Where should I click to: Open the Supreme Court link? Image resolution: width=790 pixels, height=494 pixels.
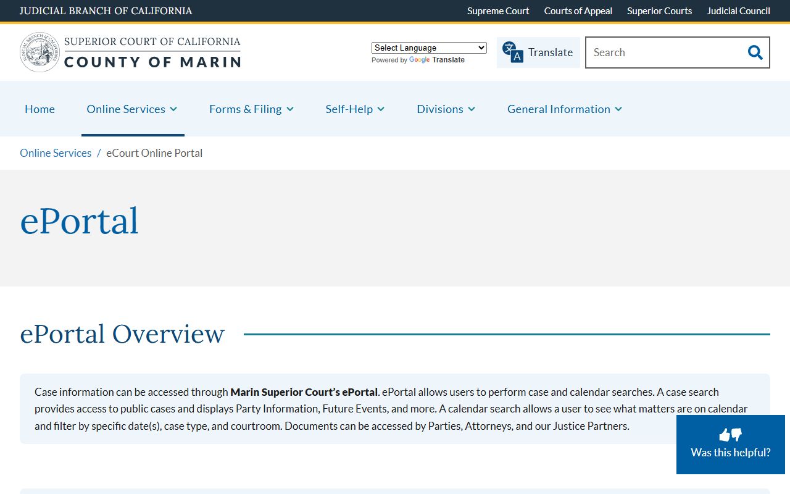tap(498, 10)
